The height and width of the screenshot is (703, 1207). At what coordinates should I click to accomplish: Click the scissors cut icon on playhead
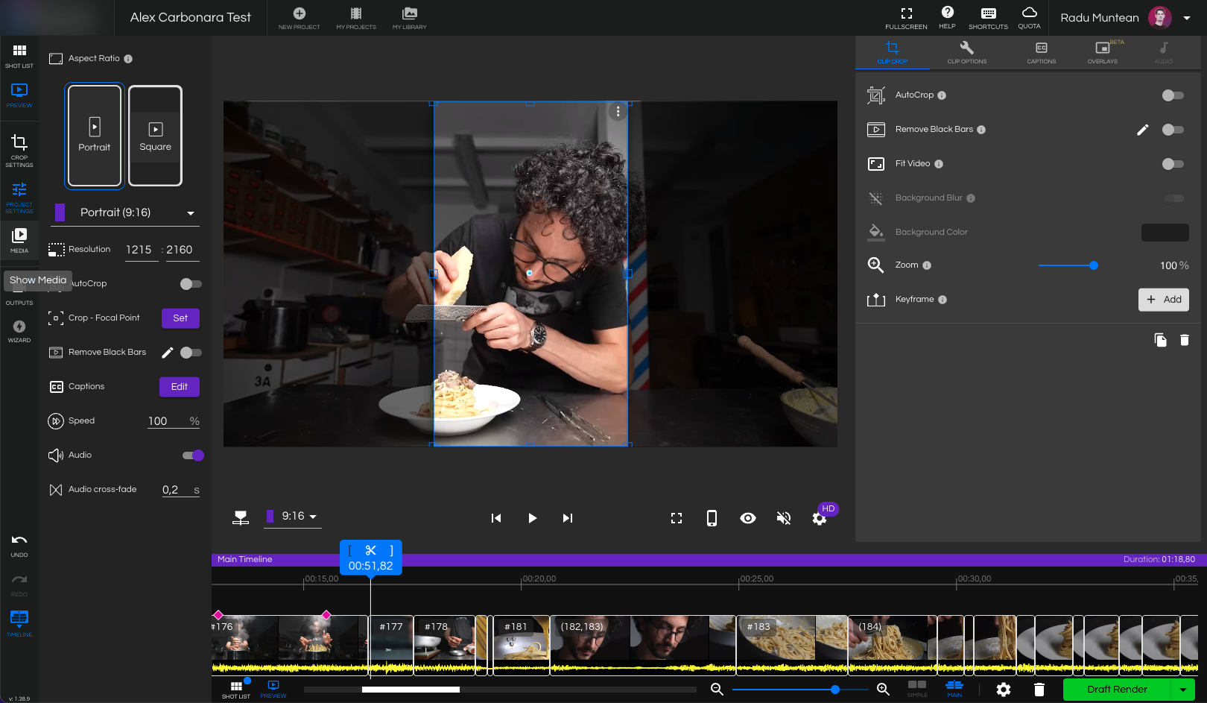tap(371, 550)
